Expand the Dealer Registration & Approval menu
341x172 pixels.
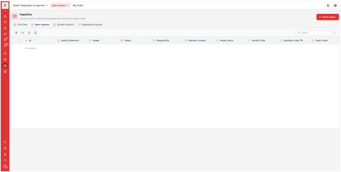[30, 5]
